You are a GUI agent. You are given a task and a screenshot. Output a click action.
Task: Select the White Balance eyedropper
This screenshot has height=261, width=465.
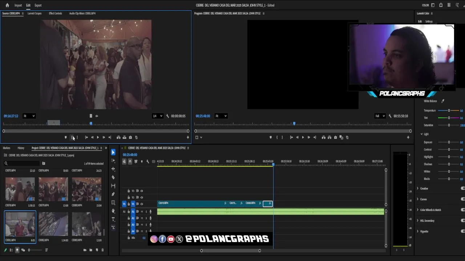442,101
